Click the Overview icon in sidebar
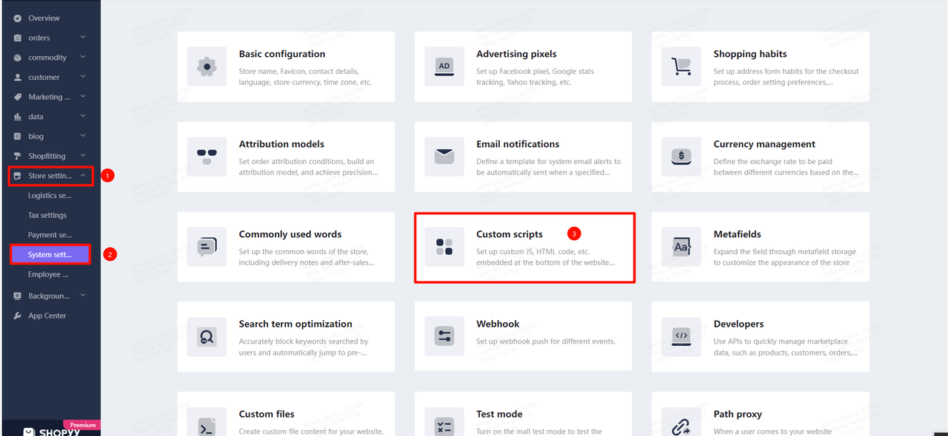The height and width of the screenshot is (436, 948). click(x=18, y=18)
